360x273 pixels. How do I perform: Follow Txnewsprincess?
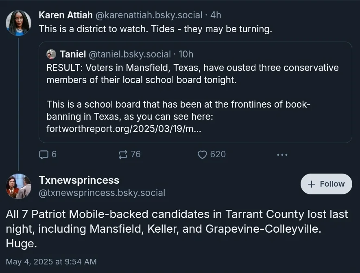point(326,184)
